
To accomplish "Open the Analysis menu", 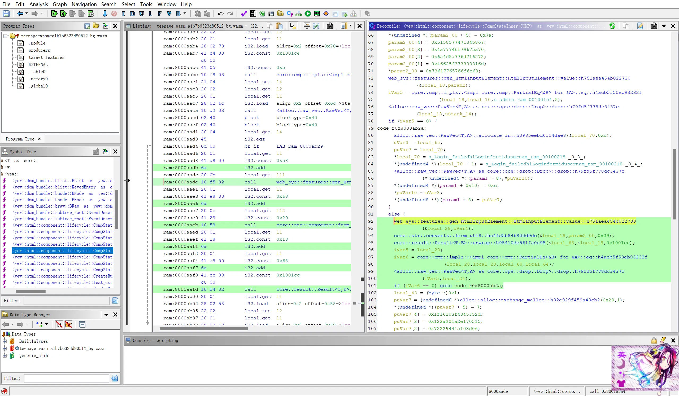I will tap(38, 4).
